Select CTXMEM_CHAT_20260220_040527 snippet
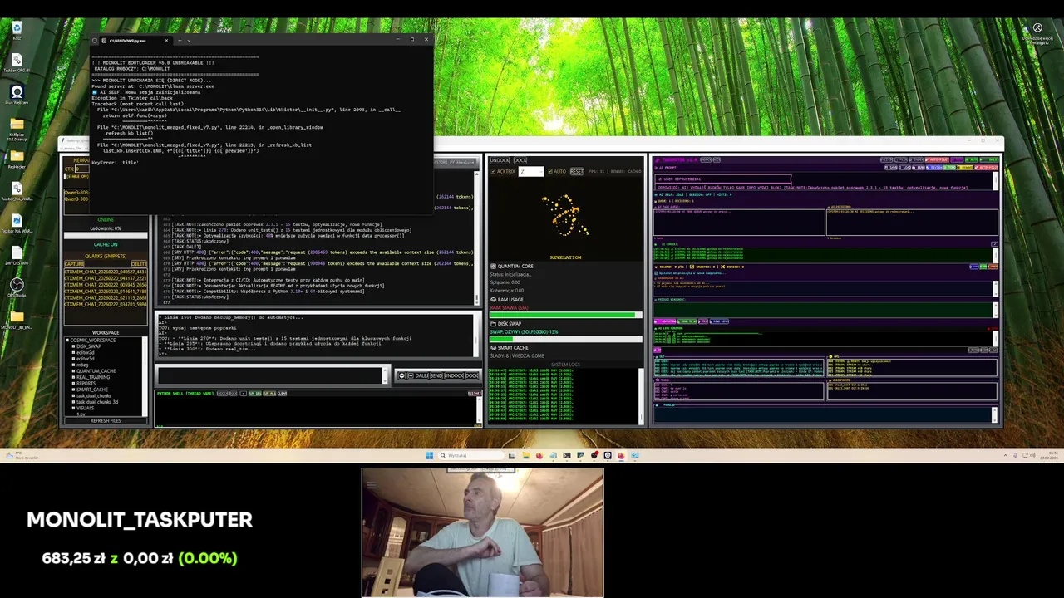This screenshot has height=598, width=1064. tap(106, 272)
